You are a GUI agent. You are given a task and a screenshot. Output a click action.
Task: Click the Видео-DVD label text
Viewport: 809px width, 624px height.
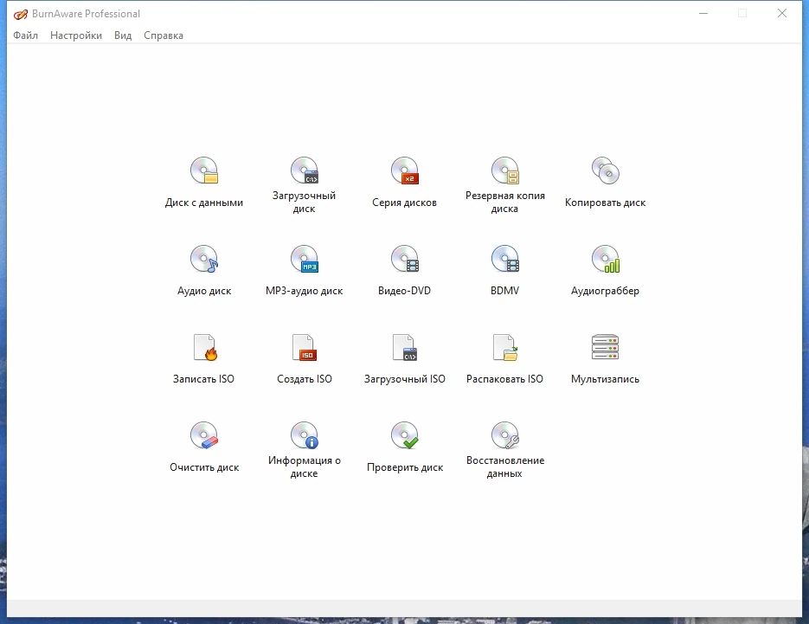click(405, 291)
